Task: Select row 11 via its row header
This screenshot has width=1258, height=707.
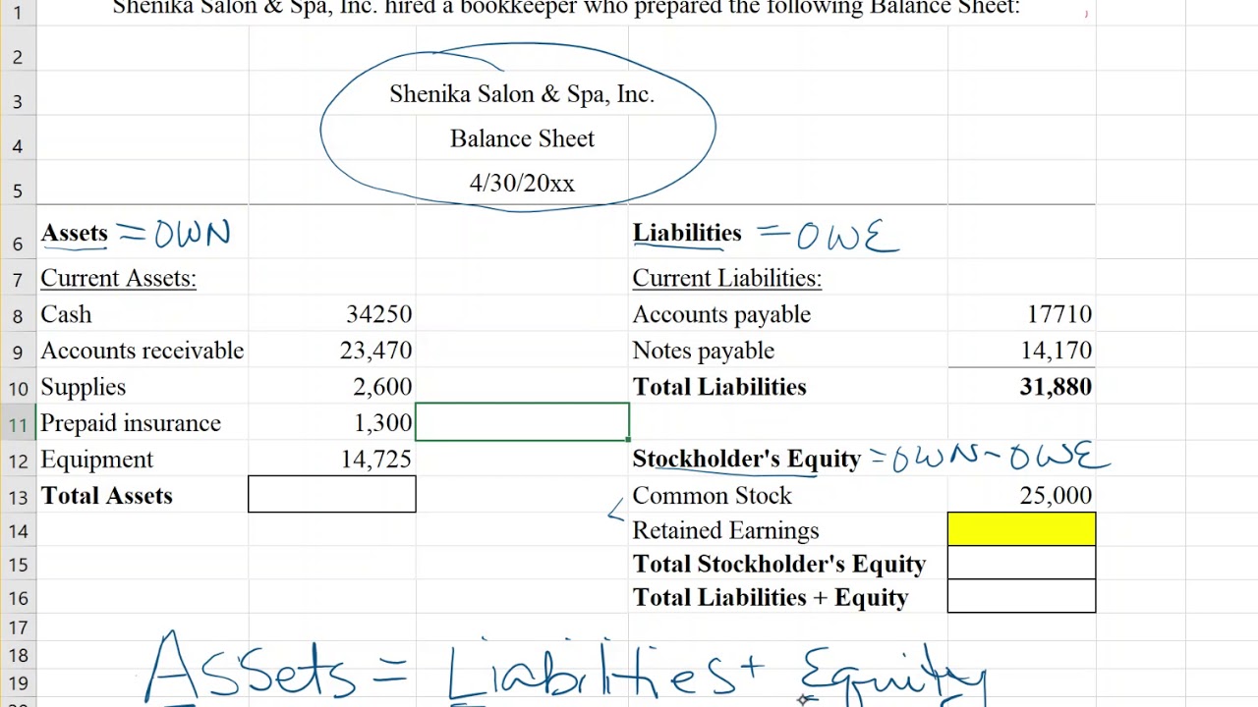Action: tap(18, 424)
